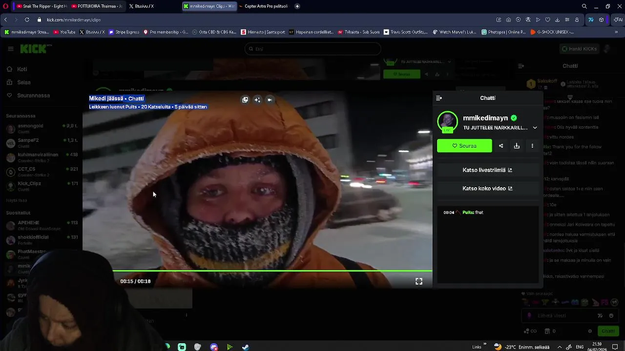Viewport: 625px width, 351px height.
Task: Click the emoji icon in chat input
Action: 611,315
